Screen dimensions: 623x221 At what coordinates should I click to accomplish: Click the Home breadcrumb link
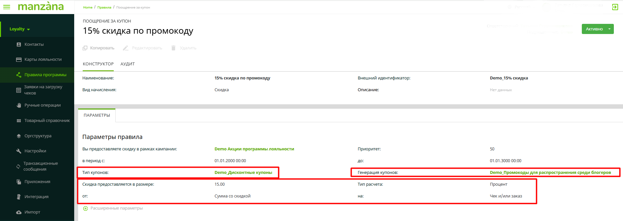(88, 7)
